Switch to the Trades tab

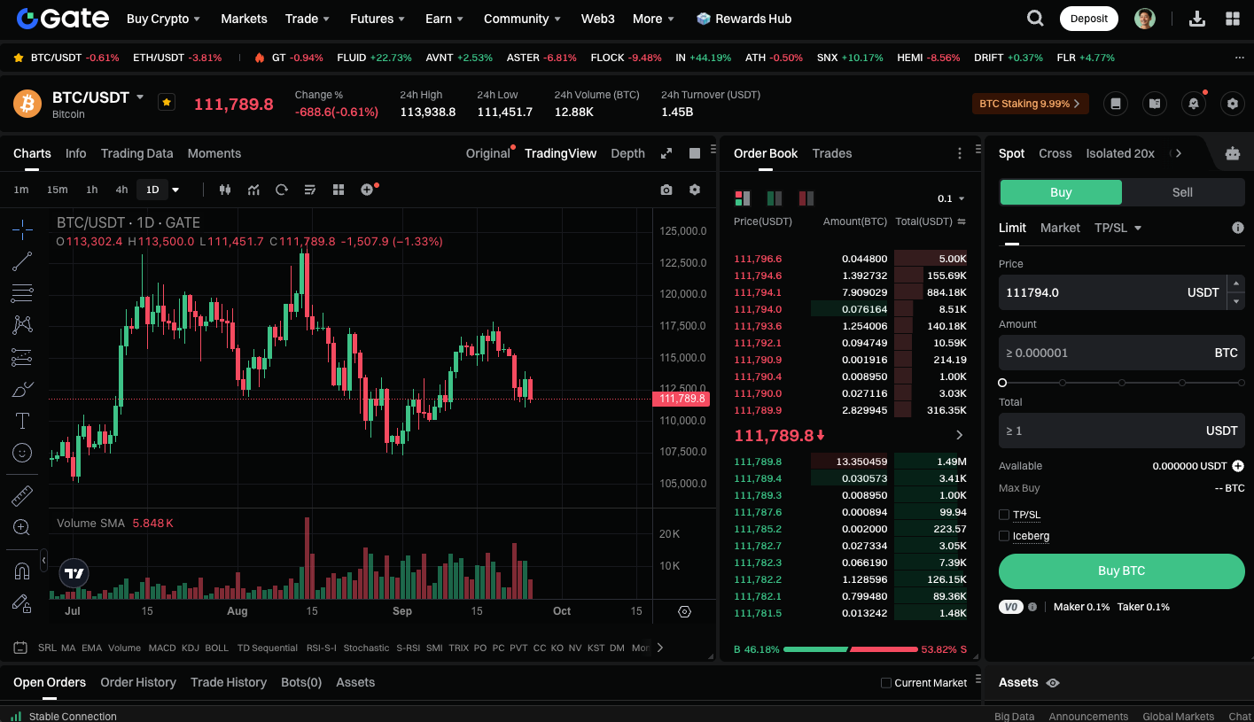(x=832, y=153)
